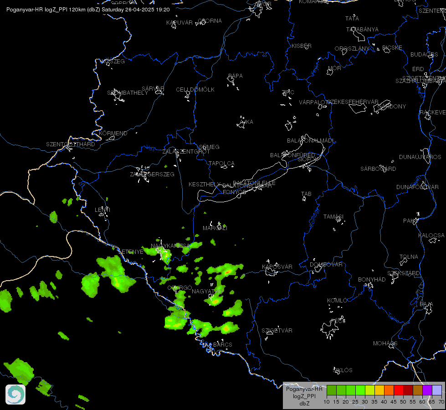Image resolution: width=446 pixels, height=410 pixels.
Task: Click the TAPOLCA city label
Action: pyautogui.click(x=221, y=164)
